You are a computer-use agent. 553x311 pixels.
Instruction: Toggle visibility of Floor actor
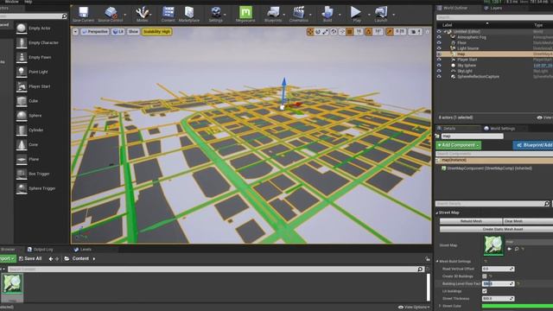pos(439,42)
